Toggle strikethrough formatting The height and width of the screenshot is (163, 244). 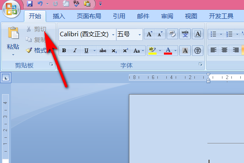coord(103,51)
